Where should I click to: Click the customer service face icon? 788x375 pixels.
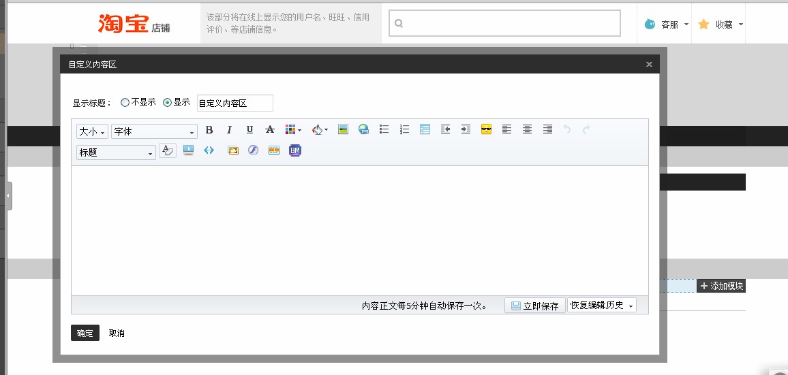tap(650, 24)
